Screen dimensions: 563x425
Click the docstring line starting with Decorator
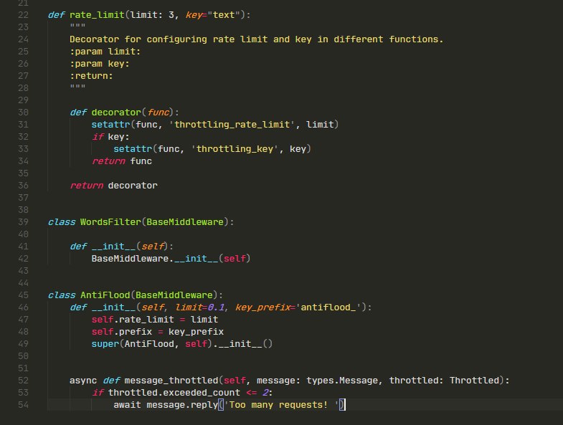point(256,39)
